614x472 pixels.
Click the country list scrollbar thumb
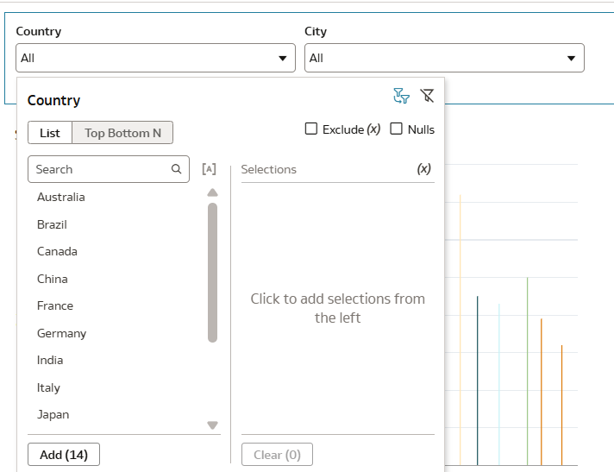213,272
